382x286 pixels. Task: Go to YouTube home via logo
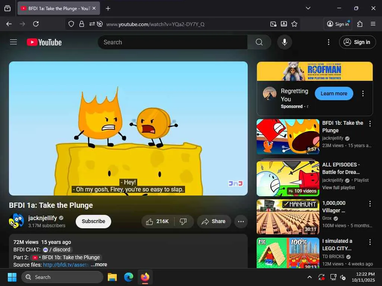(x=44, y=42)
